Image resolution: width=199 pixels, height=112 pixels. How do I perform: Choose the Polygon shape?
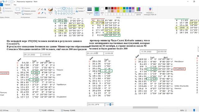69,8
